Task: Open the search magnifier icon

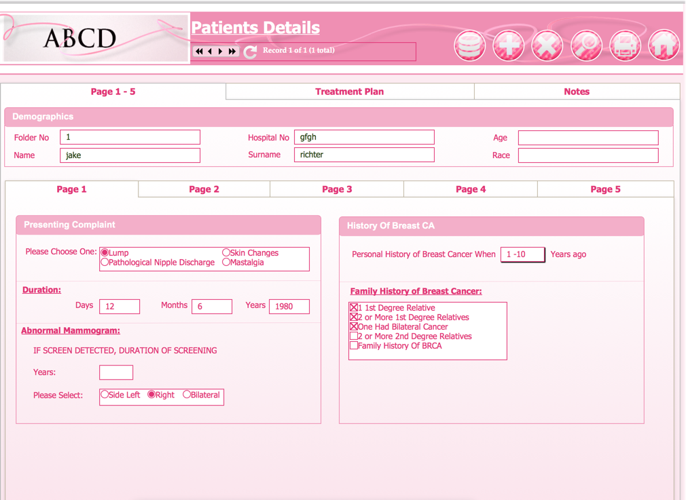Action: pyautogui.click(x=586, y=46)
